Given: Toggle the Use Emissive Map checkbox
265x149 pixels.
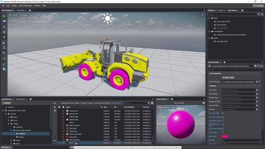Looking at the screenshot, I should (223, 129).
